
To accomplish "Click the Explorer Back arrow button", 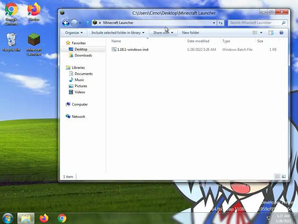I will [x=66, y=23].
